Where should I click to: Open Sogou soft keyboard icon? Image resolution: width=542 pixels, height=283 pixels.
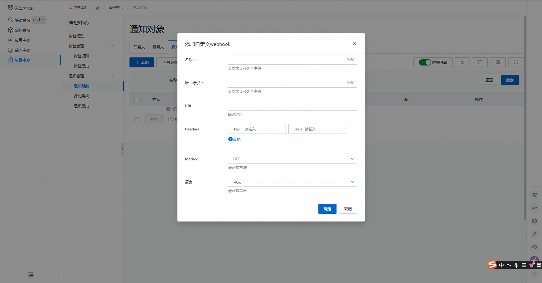[x=524, y=265]
